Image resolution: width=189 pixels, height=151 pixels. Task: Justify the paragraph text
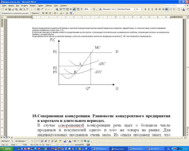(167, 9)
